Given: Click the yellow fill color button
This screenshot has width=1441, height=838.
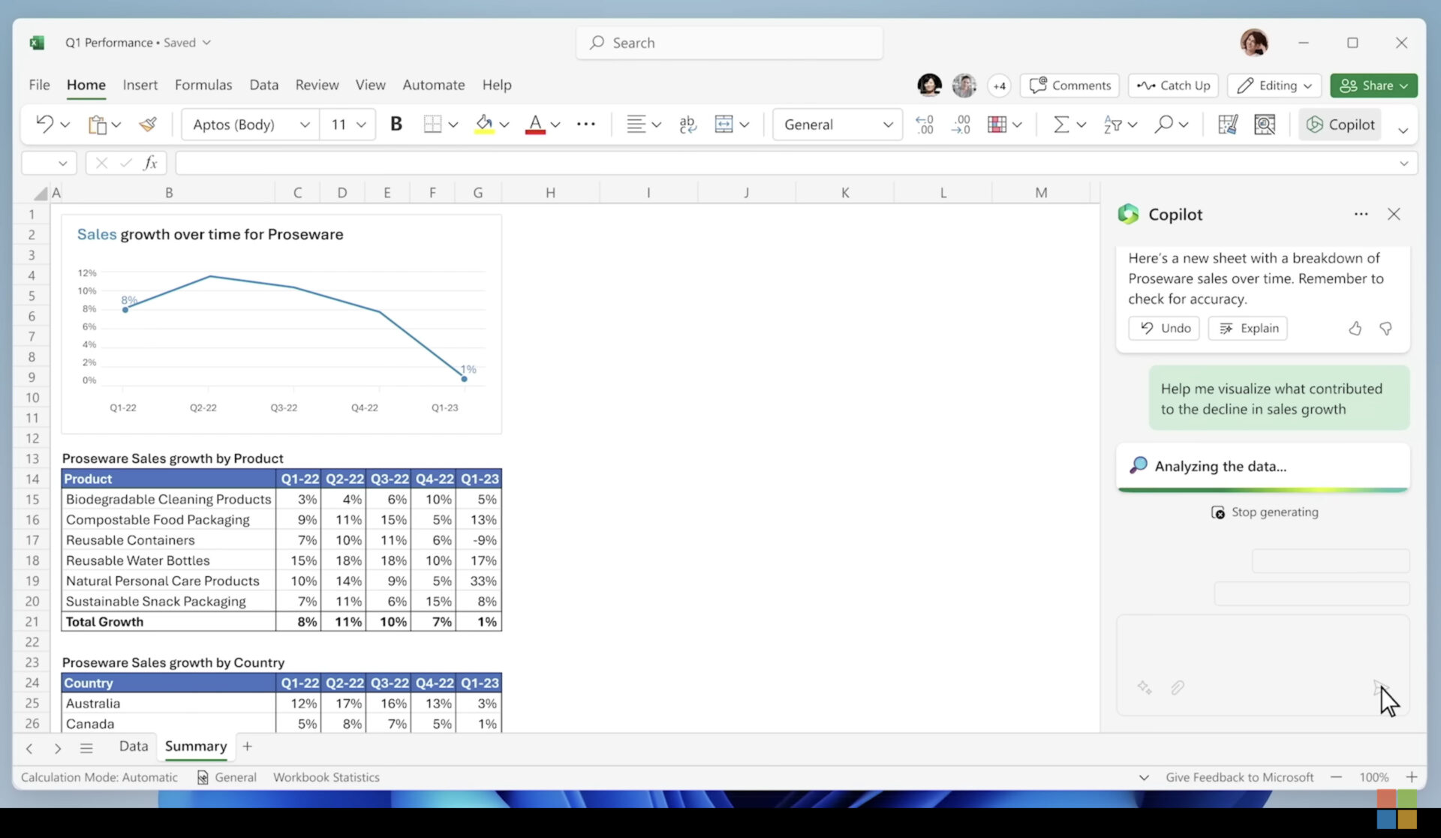Looking at the screenshot, I should (x=484, y=125).
